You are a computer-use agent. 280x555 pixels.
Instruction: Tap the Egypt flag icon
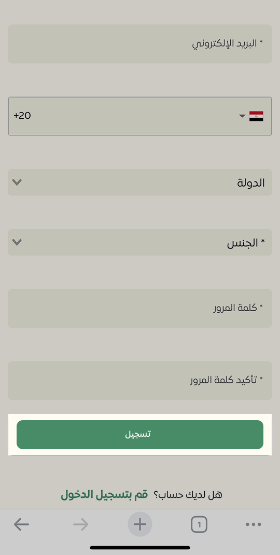[x=256, y=116]
